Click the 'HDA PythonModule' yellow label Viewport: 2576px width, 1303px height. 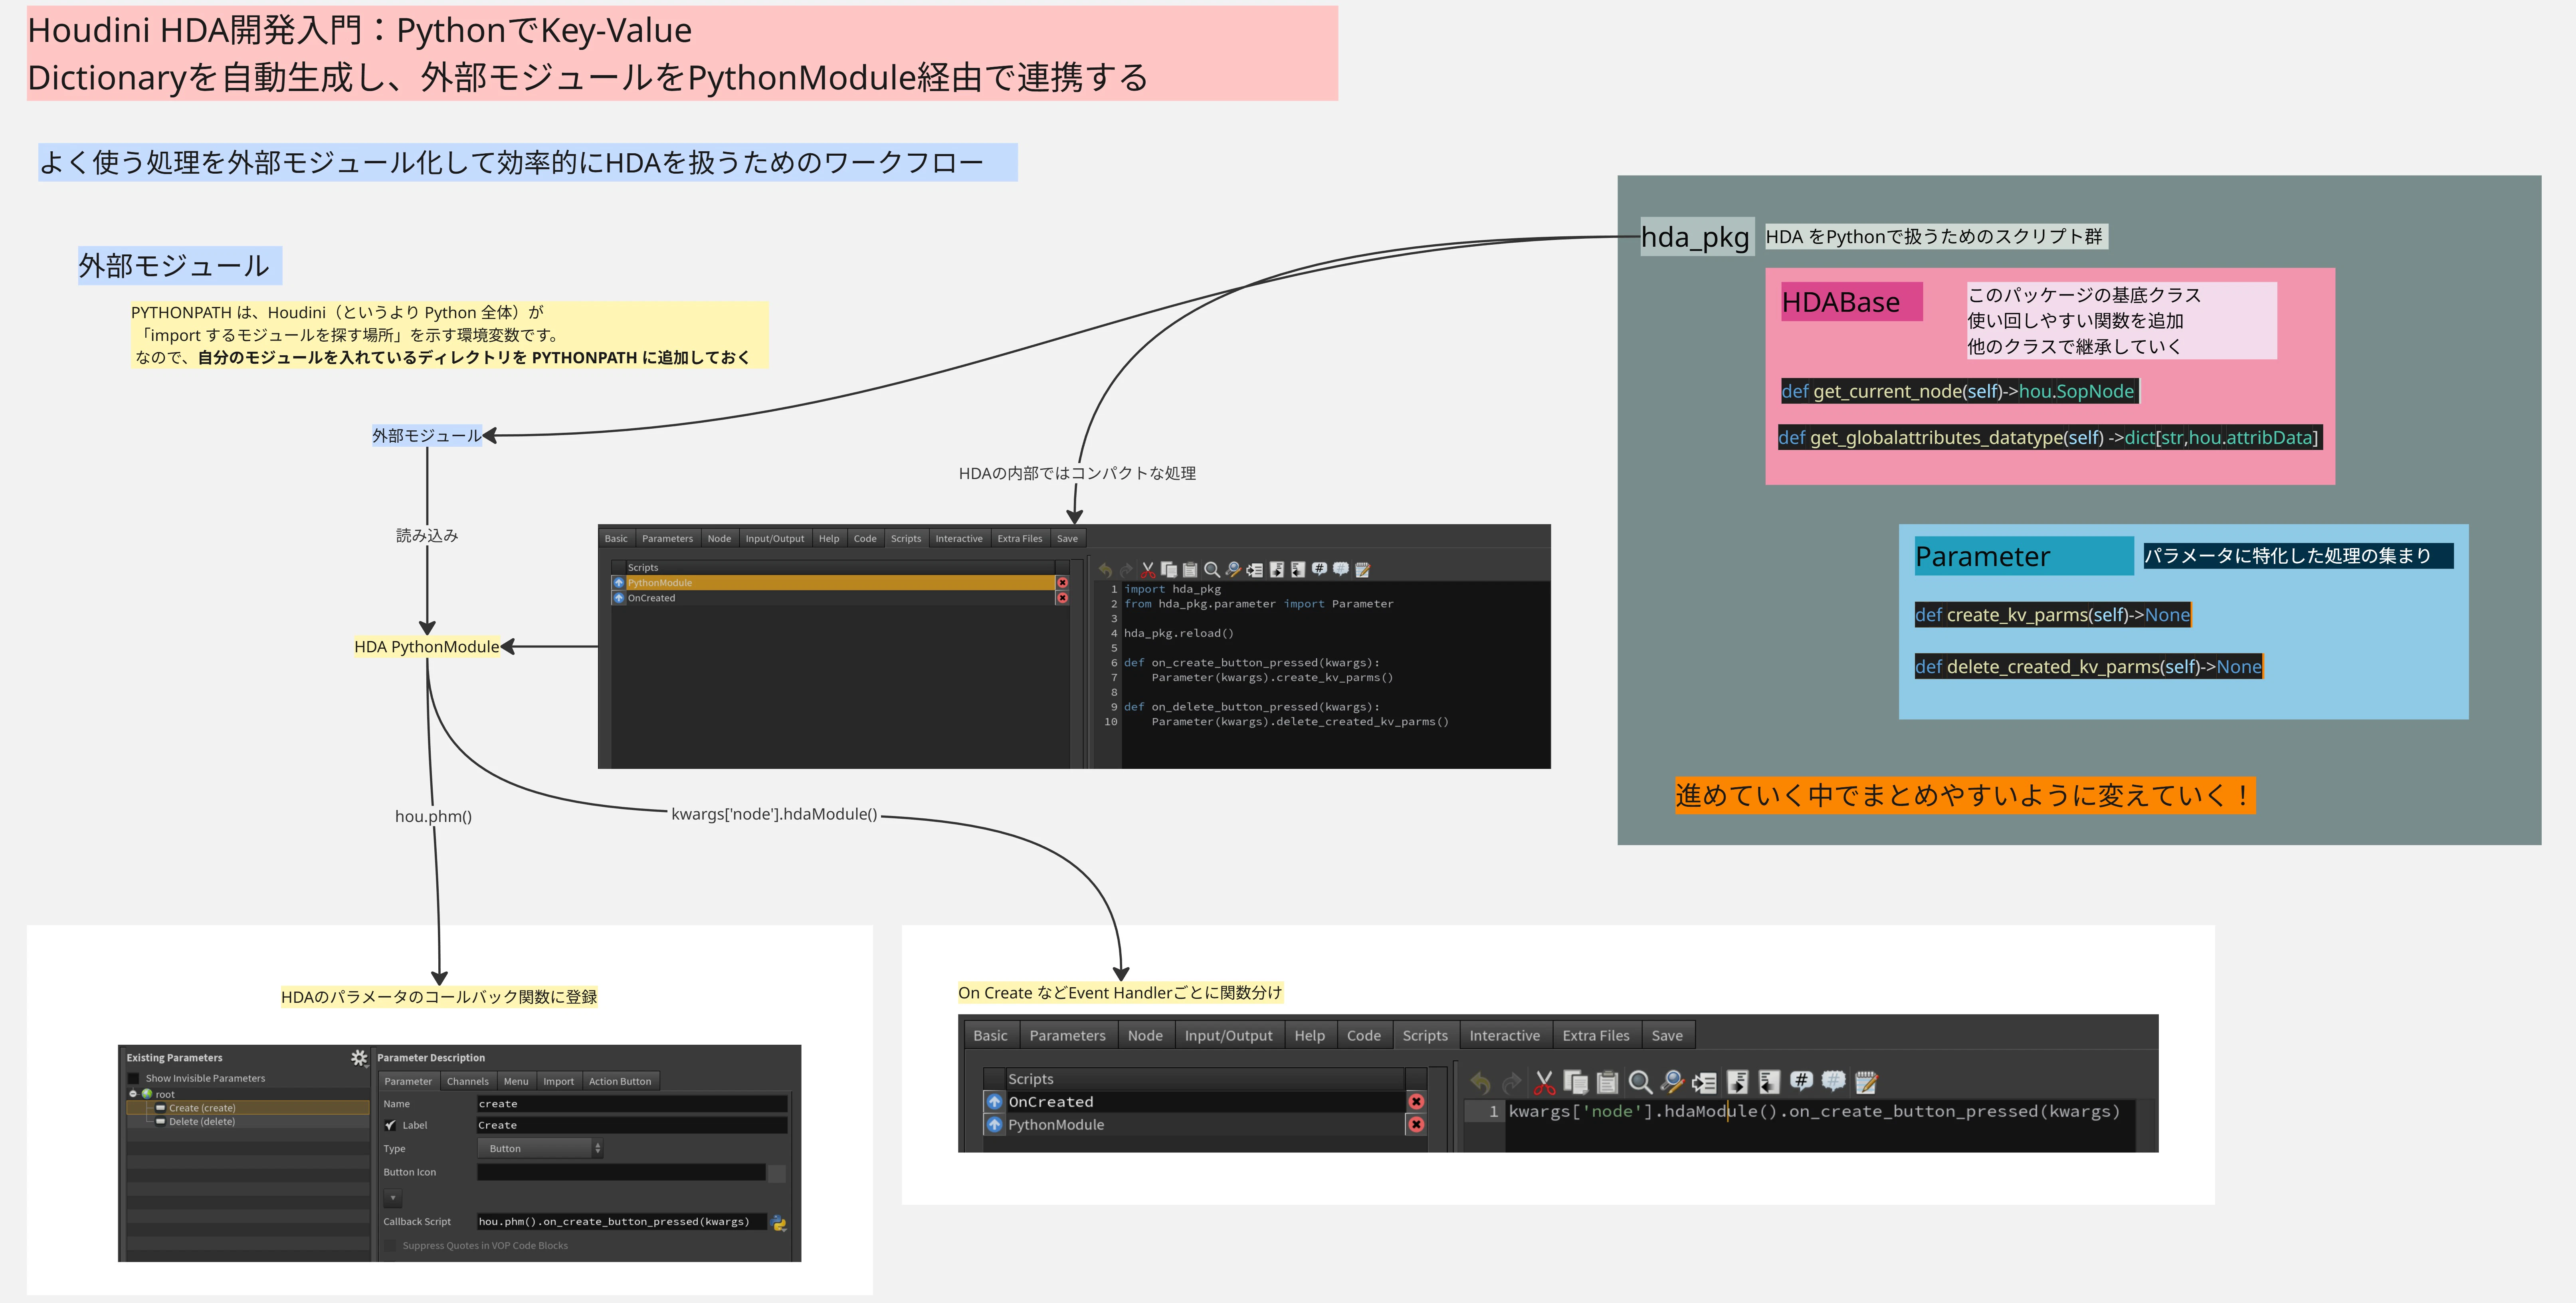click(427, 647)
